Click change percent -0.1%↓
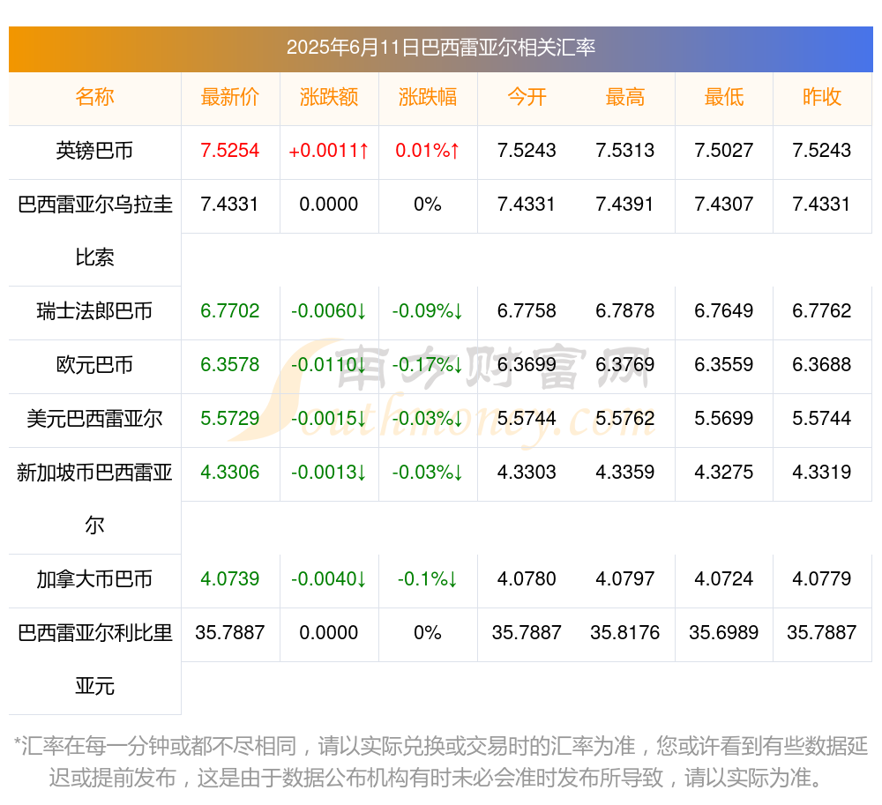Viewport: 882px width, 805px height. (x=428, y=579)
